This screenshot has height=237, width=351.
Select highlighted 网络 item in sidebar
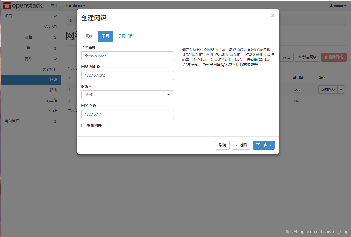coord(31,80)
